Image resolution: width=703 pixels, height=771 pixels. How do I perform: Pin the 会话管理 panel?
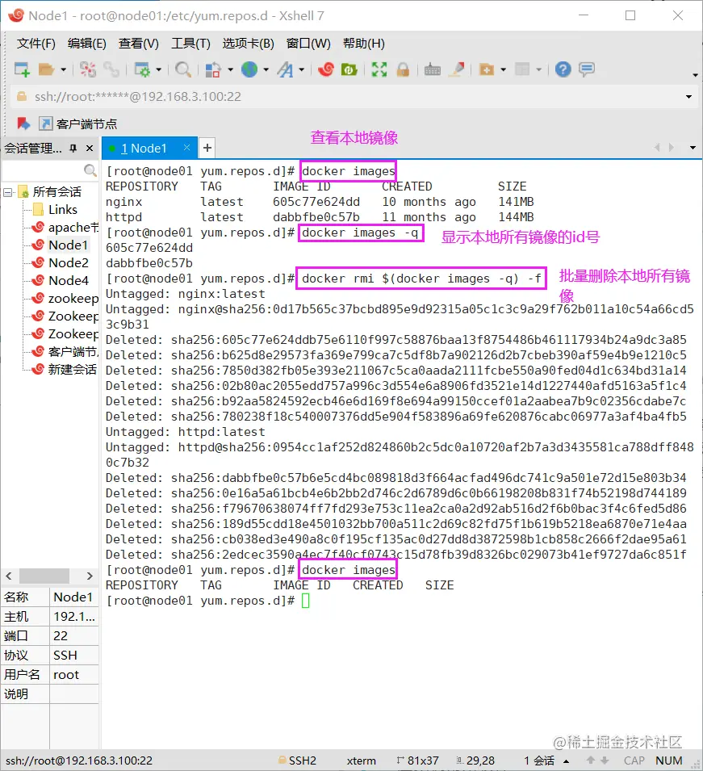click(x=73, y=148)
